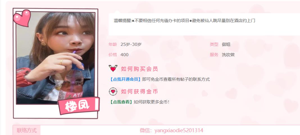
Task: Open the 点我开通会员 link
Action: pos(126,79)
